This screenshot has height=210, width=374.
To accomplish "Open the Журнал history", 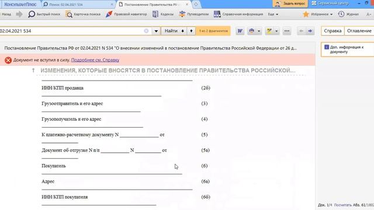I will 348,14.
